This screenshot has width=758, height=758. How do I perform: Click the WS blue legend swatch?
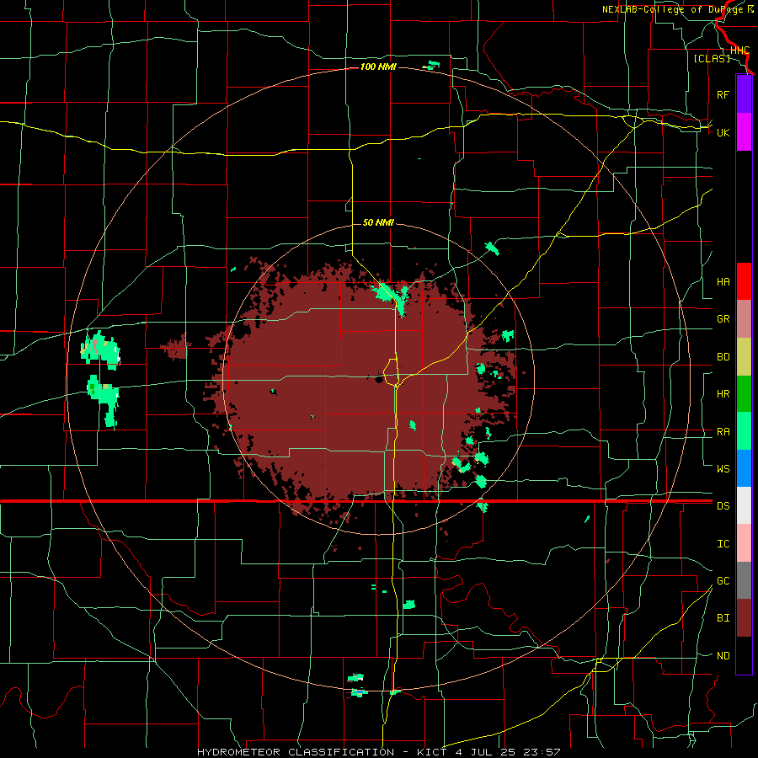[x=744, y=468]
